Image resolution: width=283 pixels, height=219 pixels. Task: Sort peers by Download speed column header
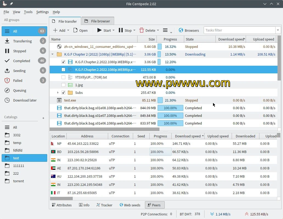(x=188, y=136)
